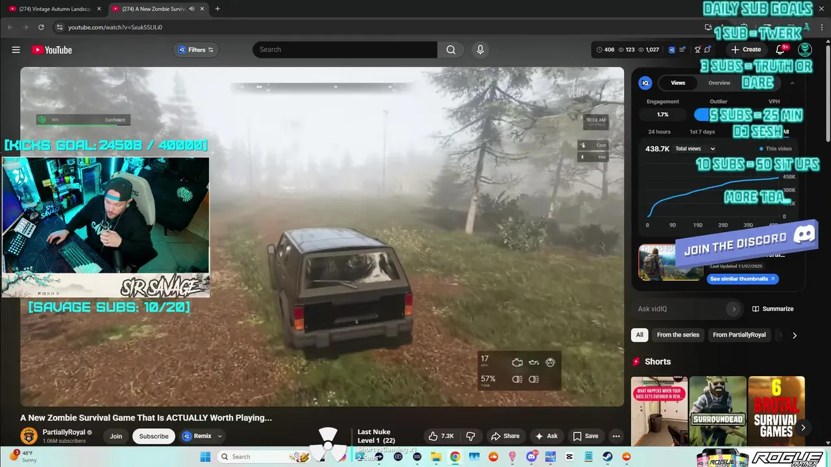Open vidIQ trophy achievements icon
831x467 pixels.
pyautogui.click(x=698, y=49)
